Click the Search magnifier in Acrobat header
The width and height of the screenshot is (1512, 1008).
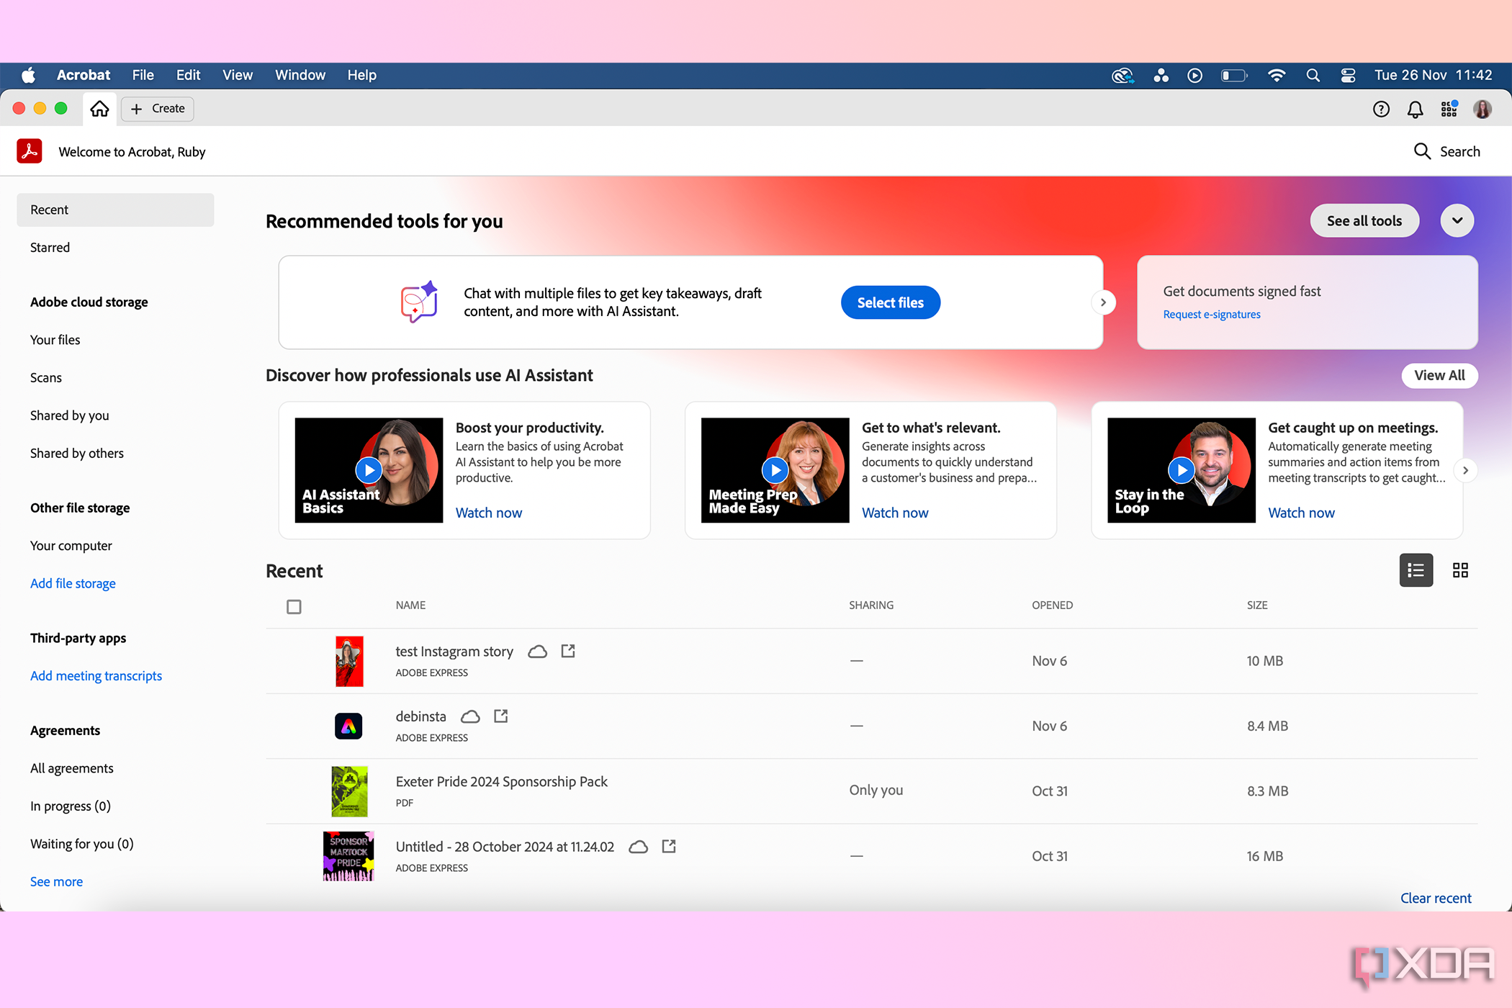pyautogui.click(x=1422, y=151)
